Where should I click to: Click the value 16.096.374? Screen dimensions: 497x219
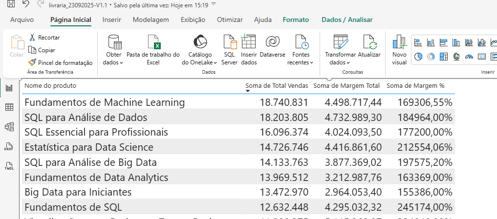284,132
